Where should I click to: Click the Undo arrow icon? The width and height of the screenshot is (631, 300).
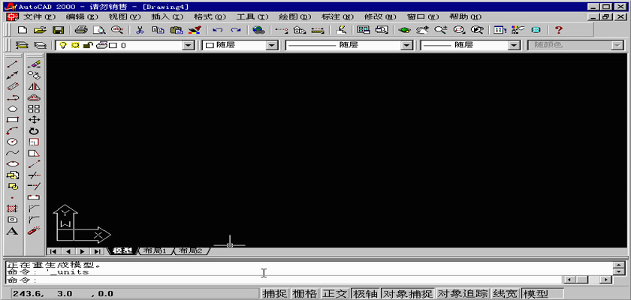coord(218,30)
